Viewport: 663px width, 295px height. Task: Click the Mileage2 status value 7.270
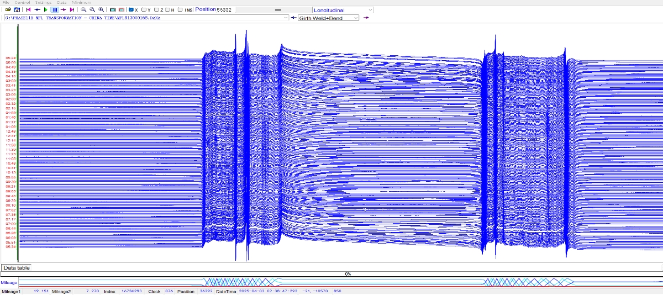pos(92,291)
